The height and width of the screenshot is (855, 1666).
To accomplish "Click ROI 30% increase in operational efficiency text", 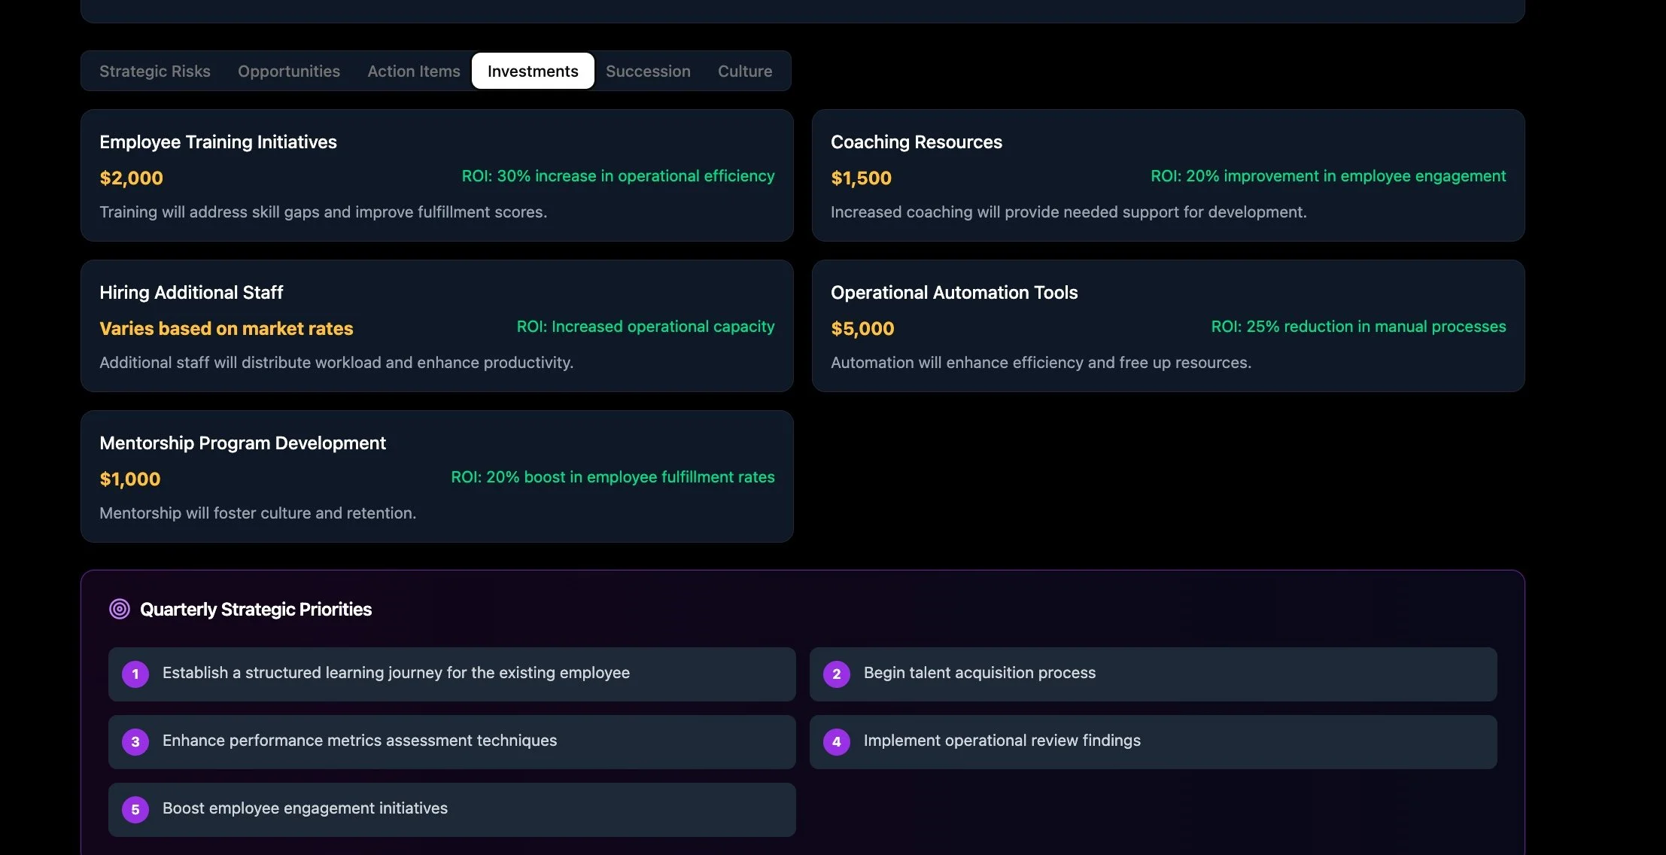I will coord(618,176).
